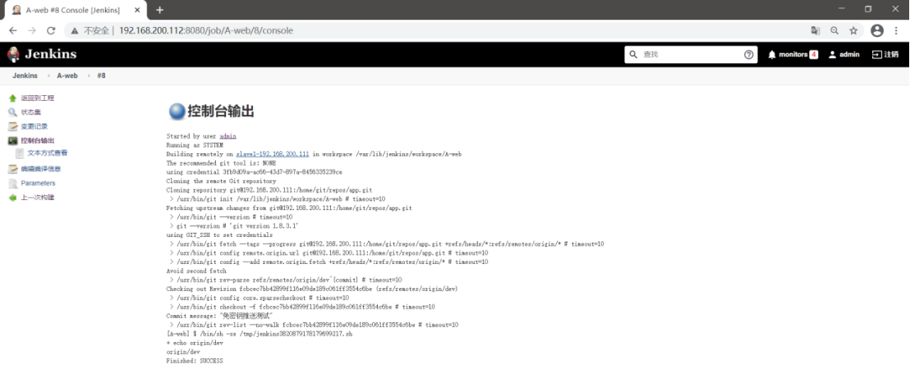This screenshot has height=369, width=910.
Task: Open the admin link in console output
Action: coord(227,136)
